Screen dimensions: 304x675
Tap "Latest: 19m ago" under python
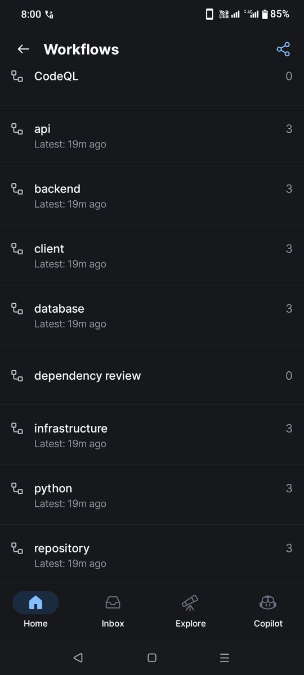coord(70,504)
